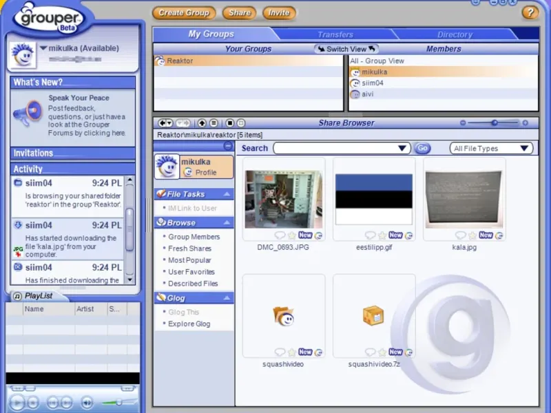The image size is (551, 413).
Task: Open the Speak Your Peace forums text
Action: pos(87,120)
